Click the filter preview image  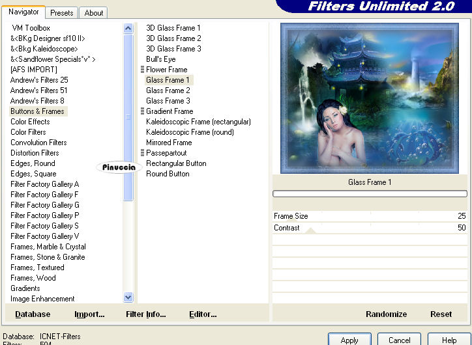(370, 98)
